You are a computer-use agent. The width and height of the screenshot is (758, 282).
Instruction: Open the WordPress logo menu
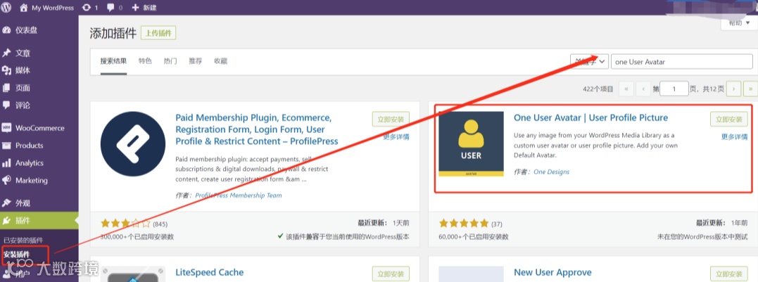point(7,7)
